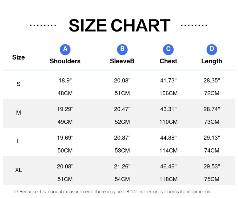Click the blue TIP label
The width and height of the screenshot is (238, 198).
(x=15, y=192)
